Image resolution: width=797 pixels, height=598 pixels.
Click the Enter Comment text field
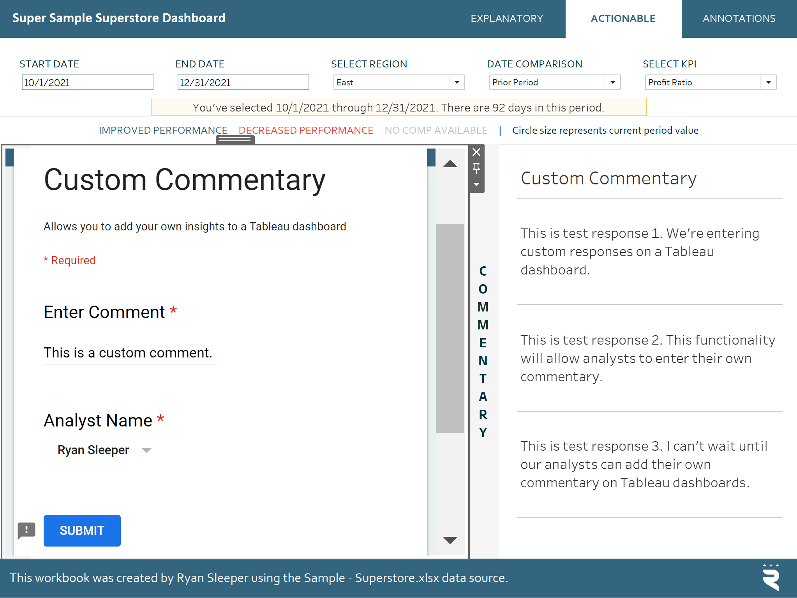[130, 353]
